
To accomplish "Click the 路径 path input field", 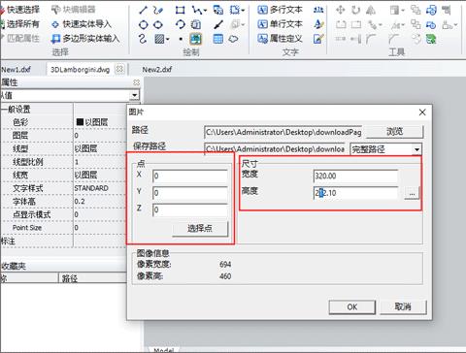I will click(283, 132).
